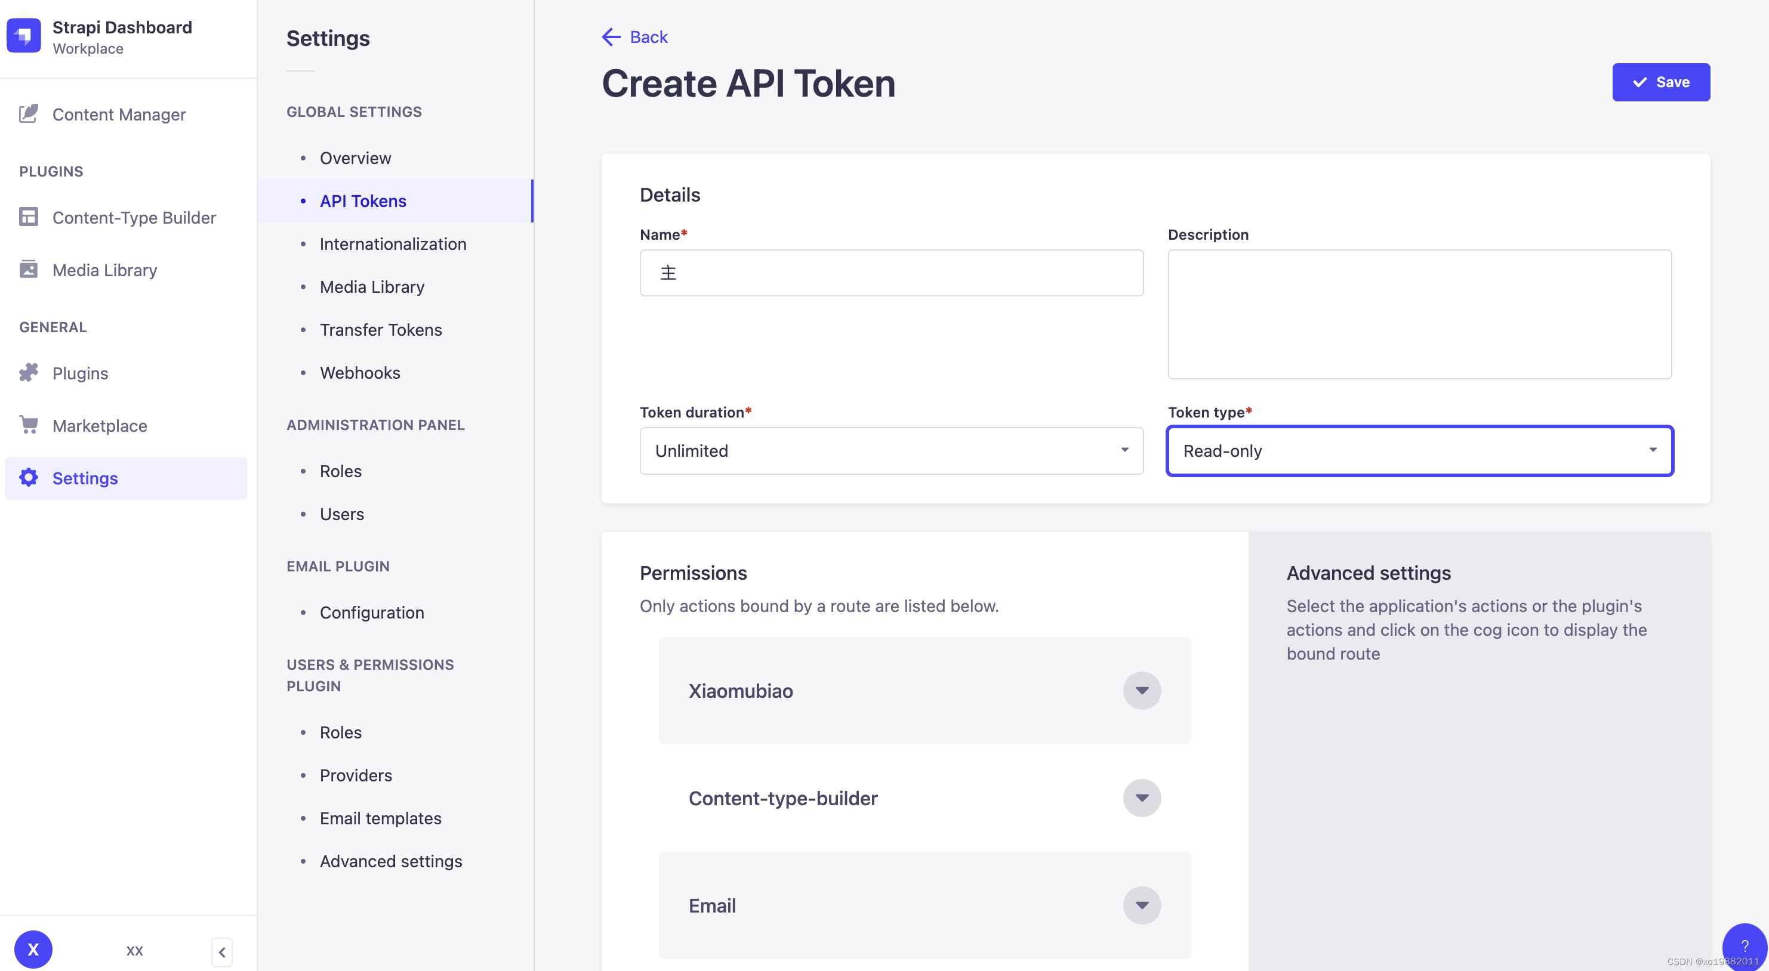Click the Name input field
This screenshot has width=1769, height=971.
tap(890, 271)
